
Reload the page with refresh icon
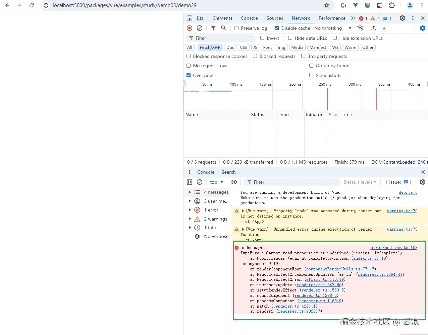tap(32, 5)
